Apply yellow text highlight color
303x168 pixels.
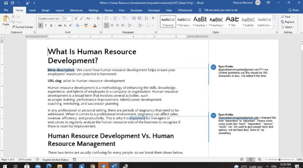[x=86, y=25]
